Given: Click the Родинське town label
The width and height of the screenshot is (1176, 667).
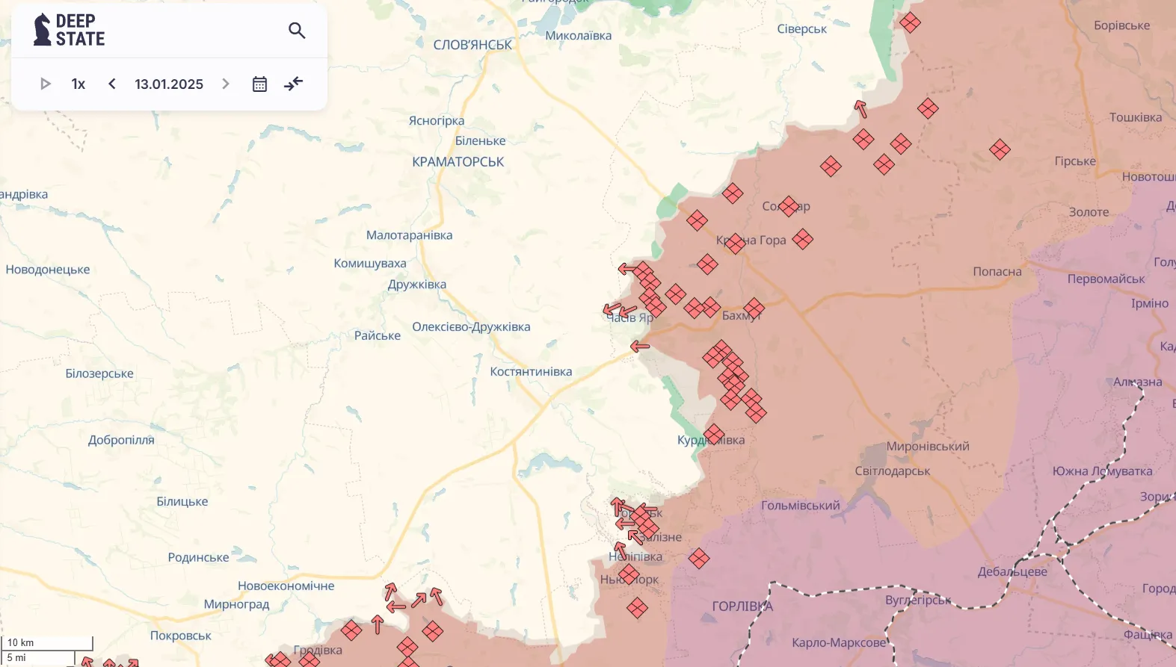Looking at the screenshot, I should pos(198,557).
